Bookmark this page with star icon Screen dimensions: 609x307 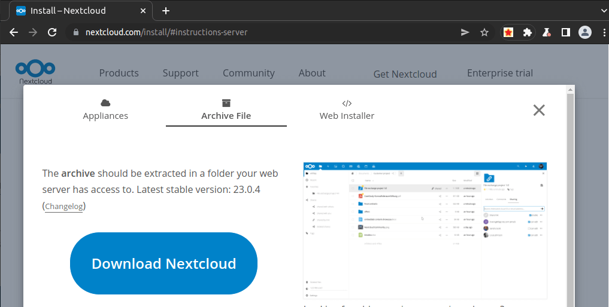click(x=484, y=32)
